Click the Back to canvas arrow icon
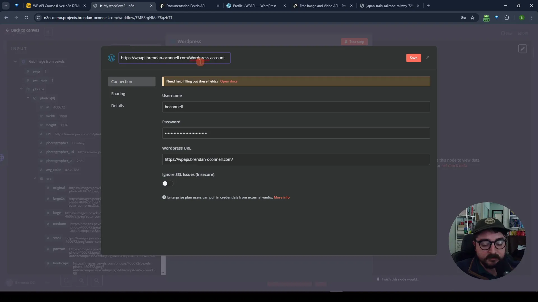 (x=7, y=30)
